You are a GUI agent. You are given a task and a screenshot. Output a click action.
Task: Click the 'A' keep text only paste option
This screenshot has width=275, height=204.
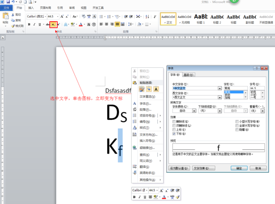(x=156, y=89)
